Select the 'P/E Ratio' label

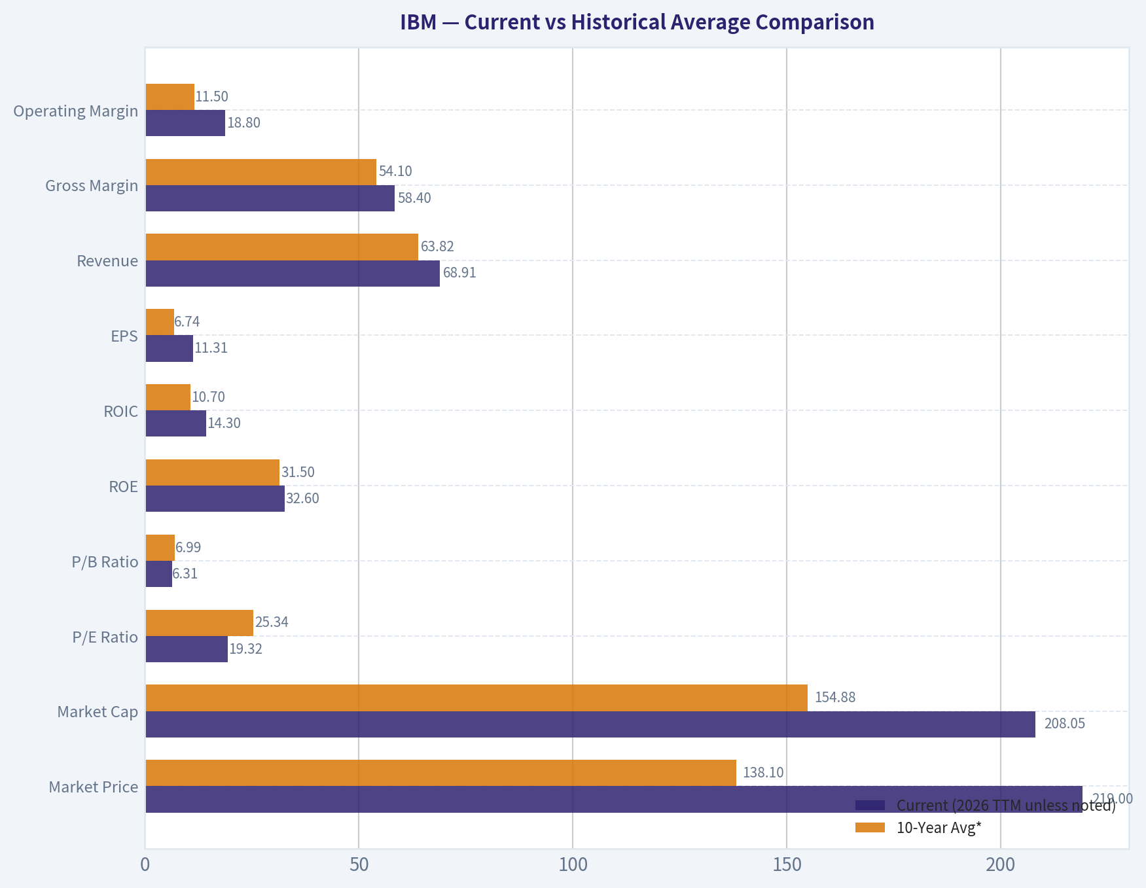pos(105,637)
